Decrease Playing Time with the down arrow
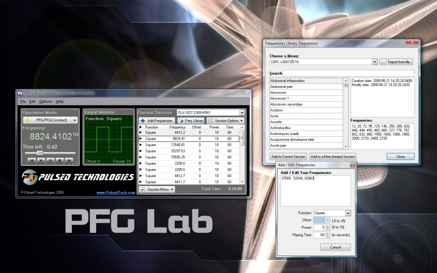Screen dimensions: 437x273 [328, 236]
